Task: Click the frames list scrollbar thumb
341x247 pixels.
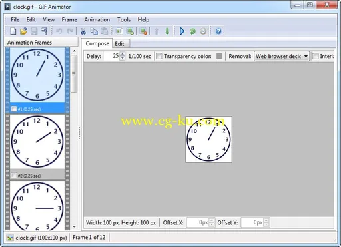Action: [74, 73]
